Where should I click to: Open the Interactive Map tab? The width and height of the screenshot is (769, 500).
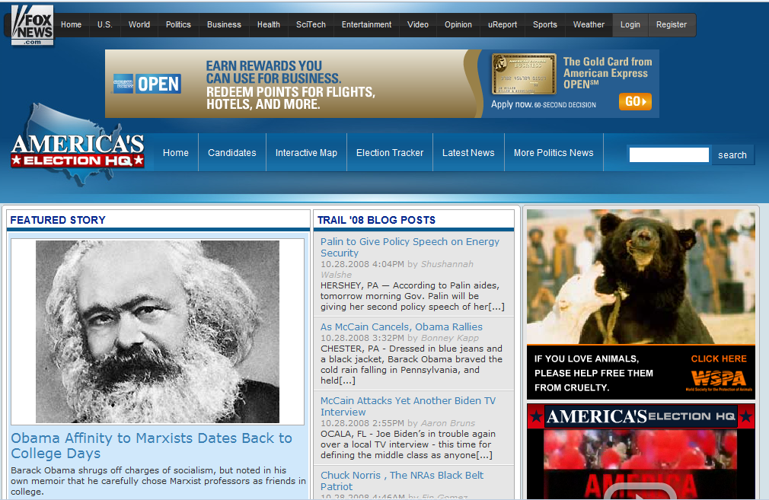pyautogui.click(x=306, y=152)
